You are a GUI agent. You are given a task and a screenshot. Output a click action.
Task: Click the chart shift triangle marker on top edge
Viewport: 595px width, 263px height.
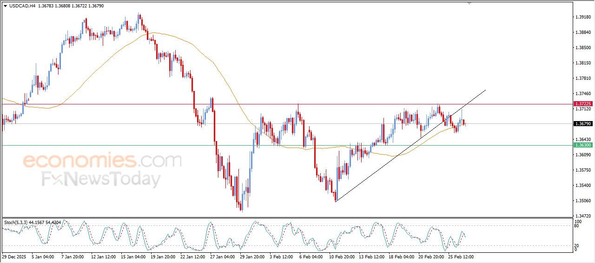(x=469, y=3)
